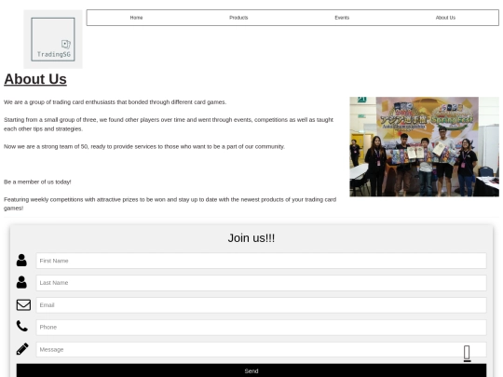Go to the Events page
Image resolution: width=503 pixels, height=377 pixels.
[x=342, y=18]
